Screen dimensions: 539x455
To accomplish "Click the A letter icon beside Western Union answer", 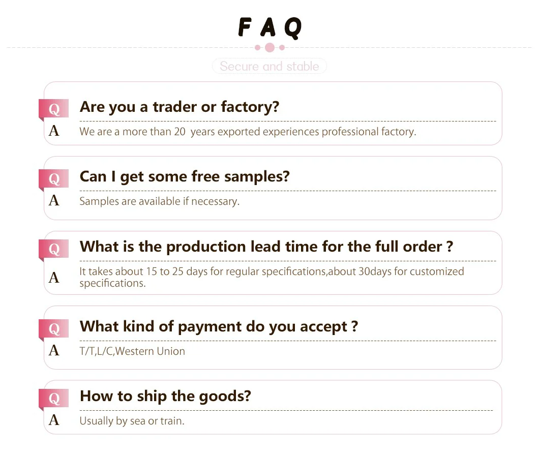I will [x=53, y=351].
